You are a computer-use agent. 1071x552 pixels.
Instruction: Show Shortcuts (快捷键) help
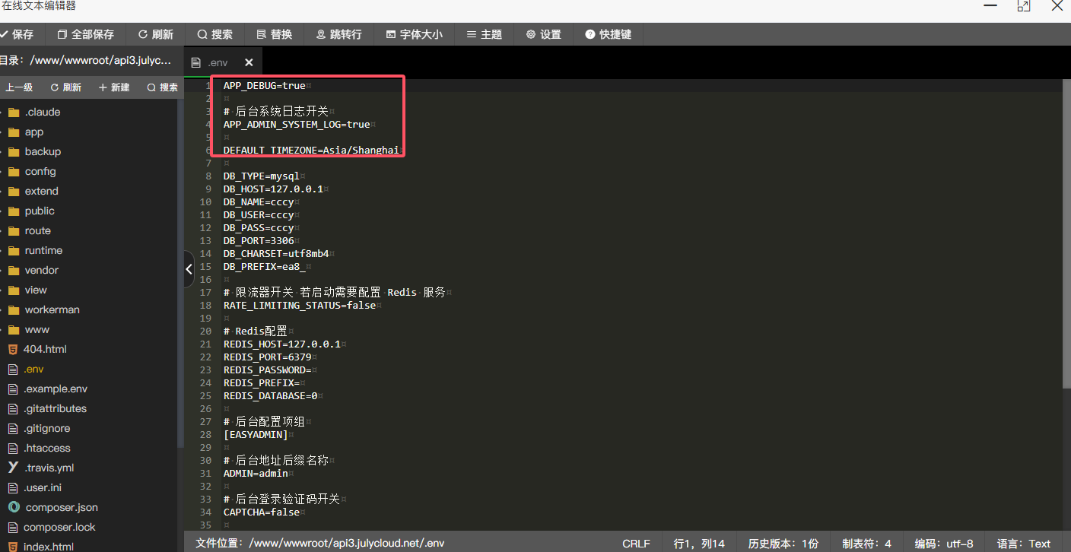click(x=608, y=34)
